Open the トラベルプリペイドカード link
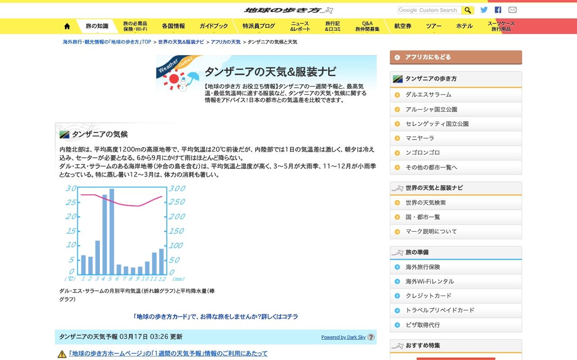Viewport: 577px width, 360px height. pyautogui.click(x=456, y=310)
